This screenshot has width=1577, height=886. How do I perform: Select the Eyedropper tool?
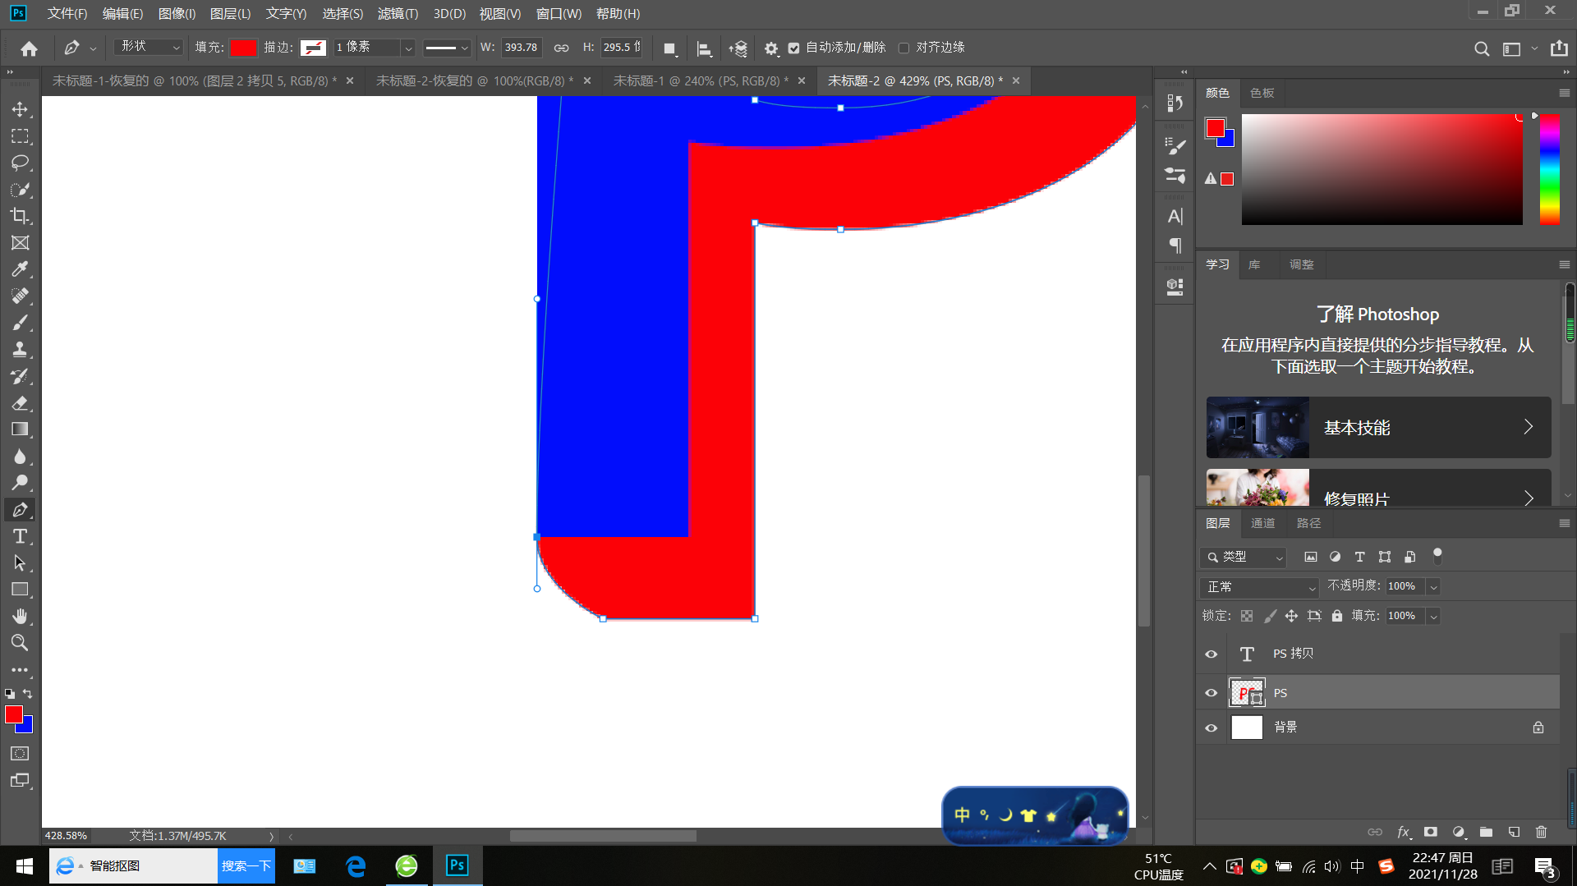20,269
